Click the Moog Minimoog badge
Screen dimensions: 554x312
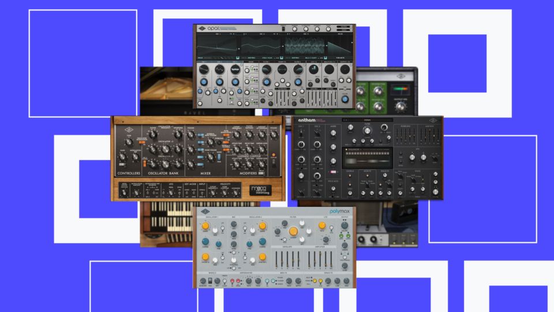260,190
